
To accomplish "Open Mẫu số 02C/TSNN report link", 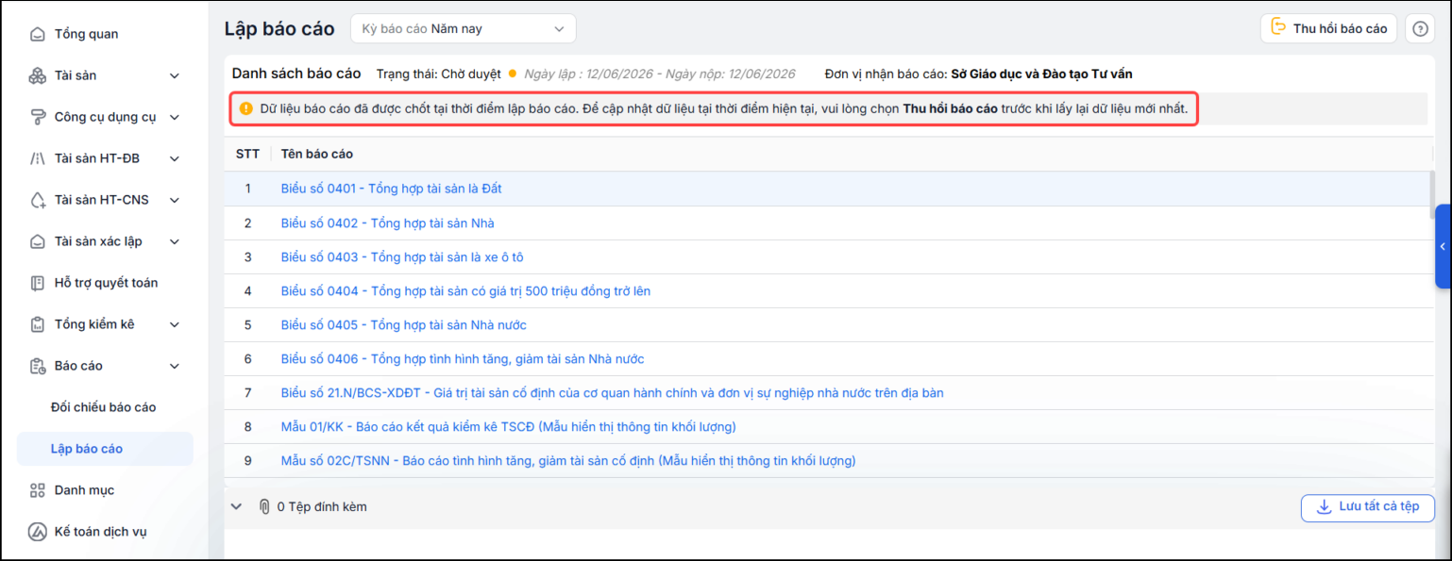I will [x=568, y=461].
